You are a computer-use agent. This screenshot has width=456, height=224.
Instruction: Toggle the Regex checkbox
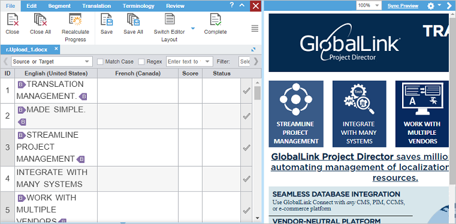click(141, 62)
